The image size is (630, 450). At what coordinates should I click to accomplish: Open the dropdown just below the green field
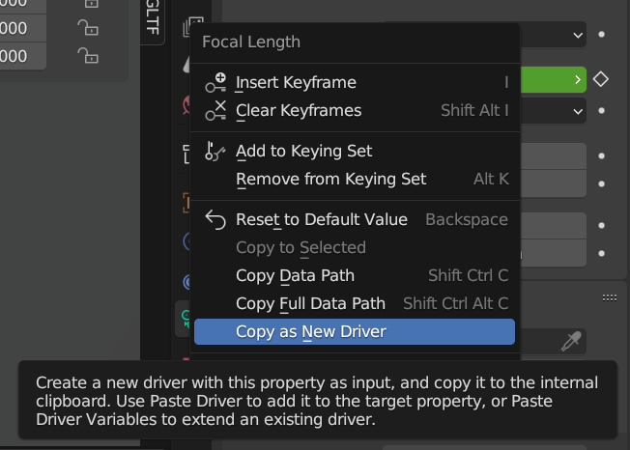click(554, 111)
